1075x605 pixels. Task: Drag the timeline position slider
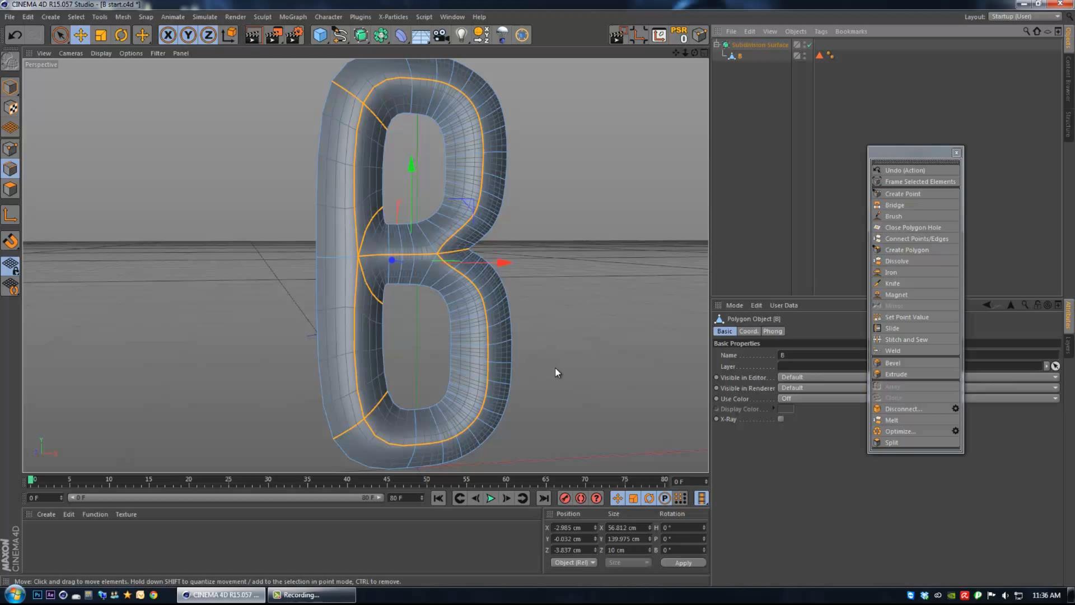click(x=31, y=481)
